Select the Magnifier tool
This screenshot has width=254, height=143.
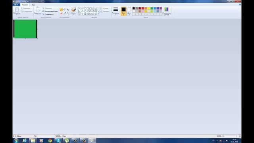pyautogui.click(x=68, y=13)
